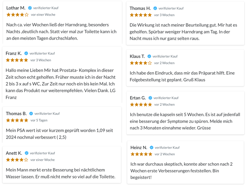The height and width of the screenshot is (188, 247).
Task: Click Lothar M.'s four-star rating
Action: [17, 15]
